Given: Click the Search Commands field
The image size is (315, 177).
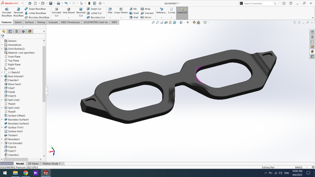Looking at the screenshot, I should [x=258, y=3].
